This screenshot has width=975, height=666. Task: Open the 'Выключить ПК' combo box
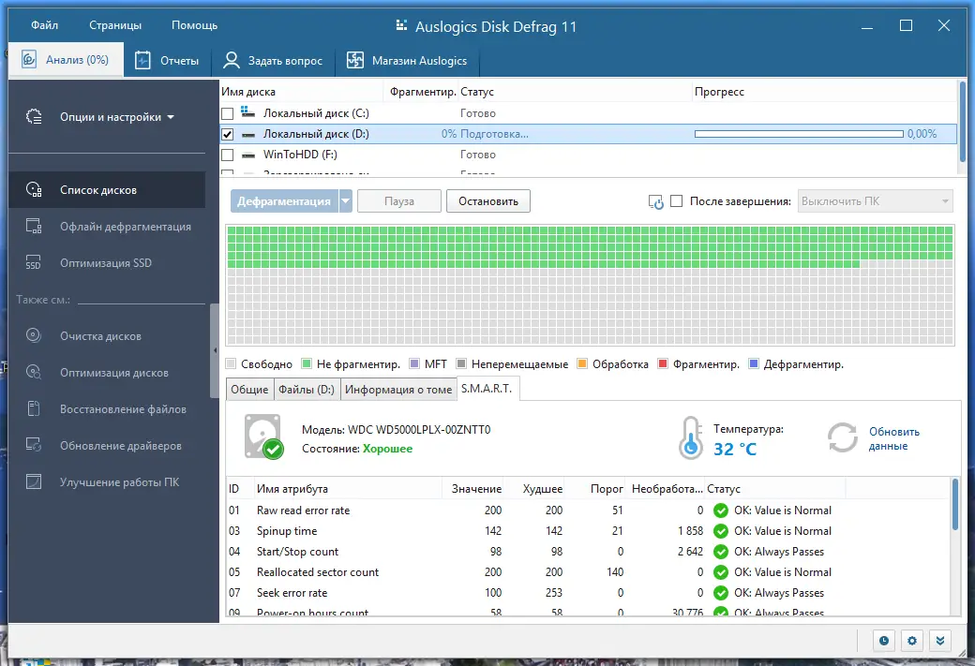point(875,201)
